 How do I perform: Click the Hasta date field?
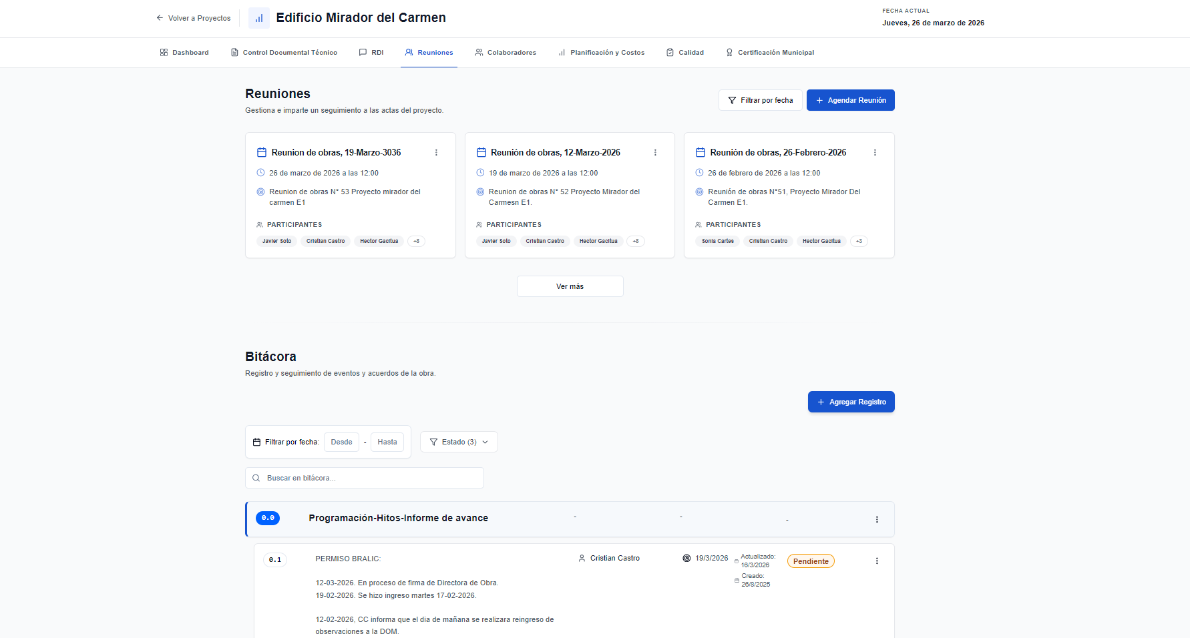point(387,442)
